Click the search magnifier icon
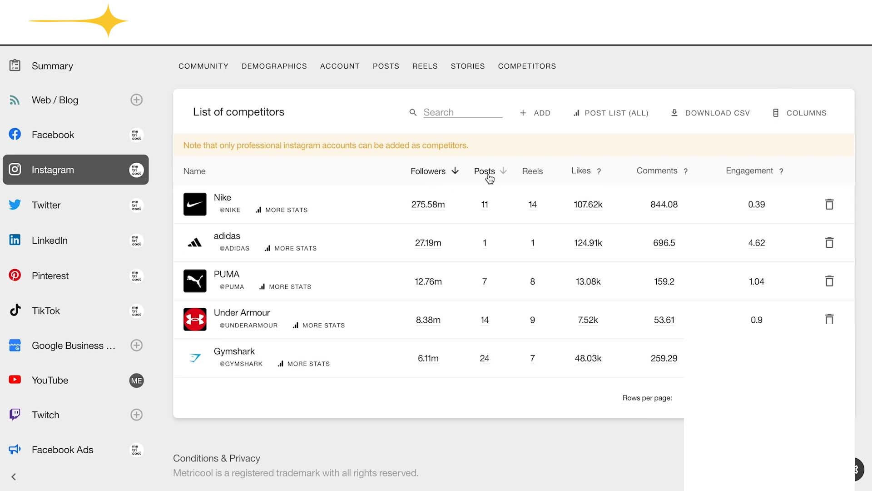872x491 pixels. pos(413,112)
